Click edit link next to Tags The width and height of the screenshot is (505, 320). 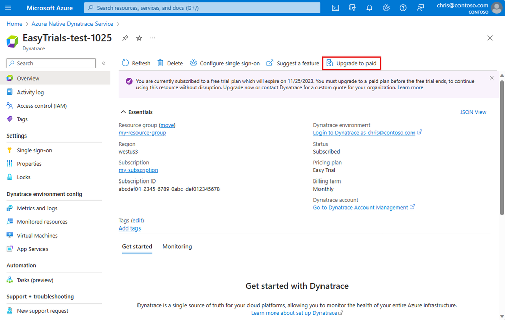[x=137, y=220]
